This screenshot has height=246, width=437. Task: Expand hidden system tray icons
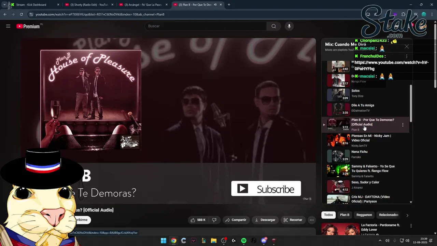(x=380, y=241)
